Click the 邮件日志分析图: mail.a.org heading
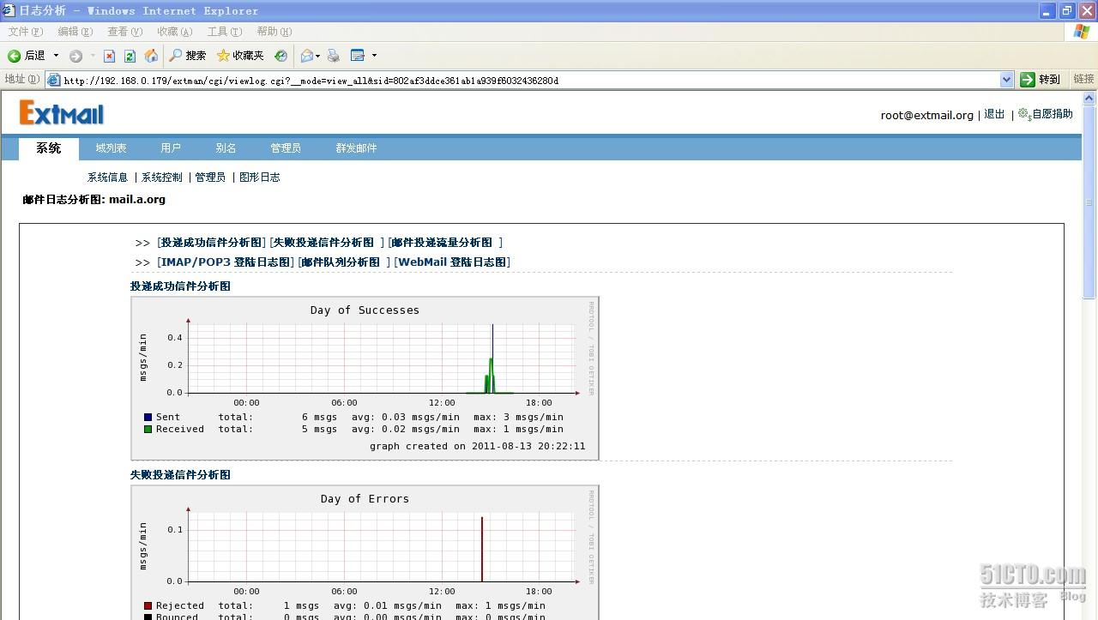The image size is (1098, 620). pos(94,200)
